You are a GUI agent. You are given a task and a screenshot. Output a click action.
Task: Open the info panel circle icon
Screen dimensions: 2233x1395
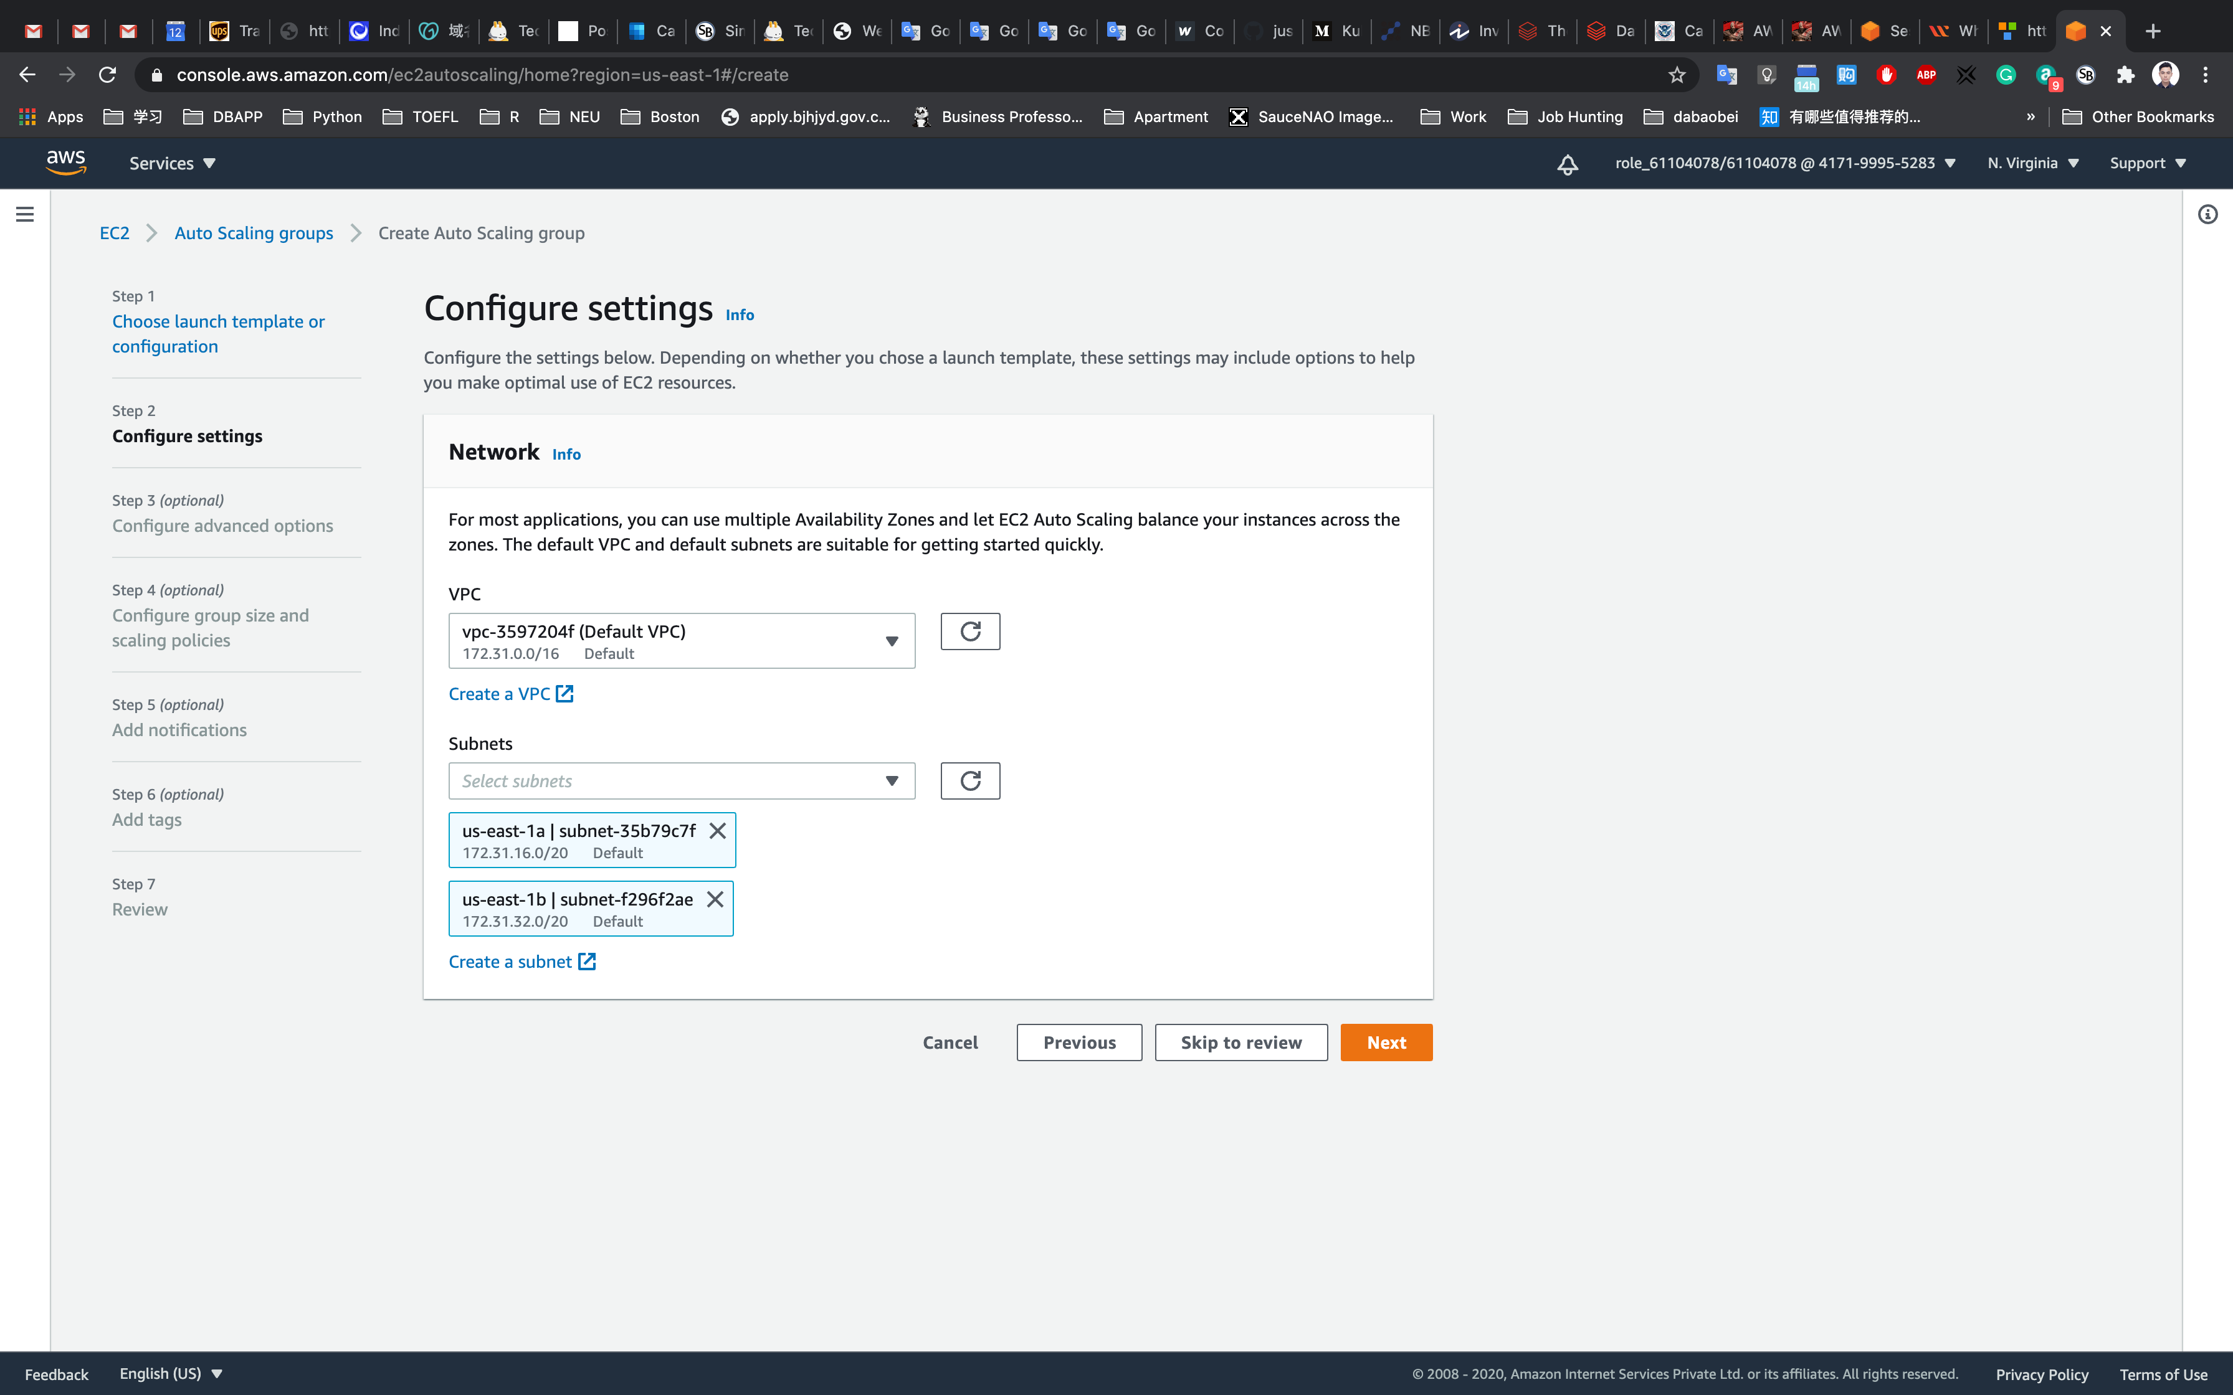point(2207,214)
